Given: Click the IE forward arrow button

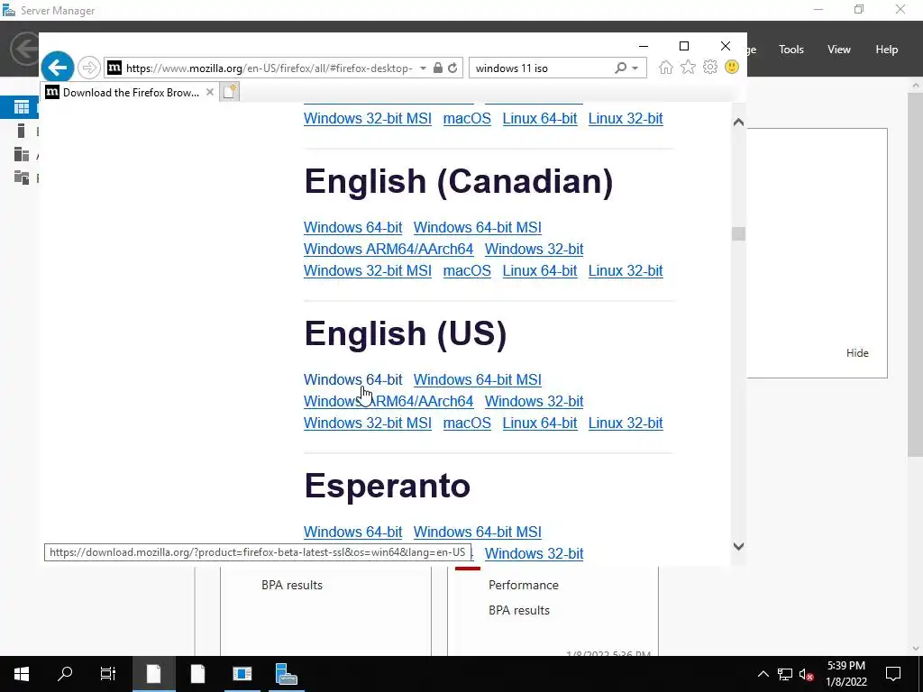Looking at the screenshot, I should [89, 68].
